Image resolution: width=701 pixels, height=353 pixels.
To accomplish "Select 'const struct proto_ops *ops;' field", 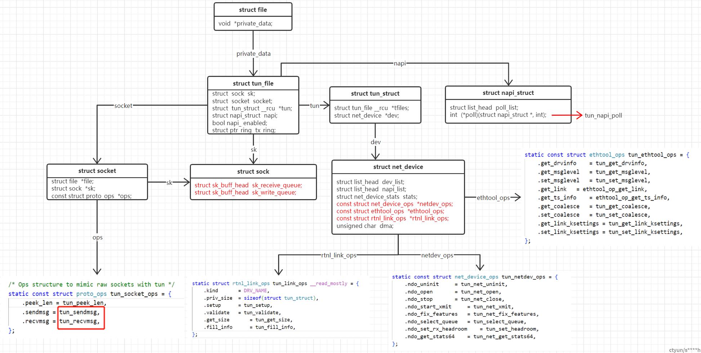I will click(x=91, y=196).
